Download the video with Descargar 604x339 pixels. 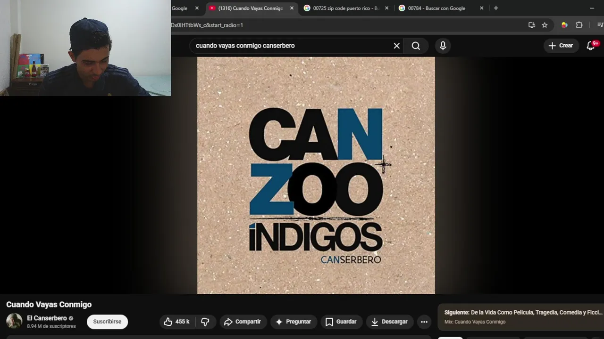point(389,322)
